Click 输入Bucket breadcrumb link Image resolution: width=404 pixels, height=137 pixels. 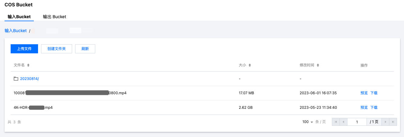[x=16, y=31]
